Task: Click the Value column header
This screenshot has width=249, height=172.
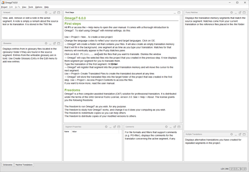Action: pyautogui.click(x=95, y=132)
